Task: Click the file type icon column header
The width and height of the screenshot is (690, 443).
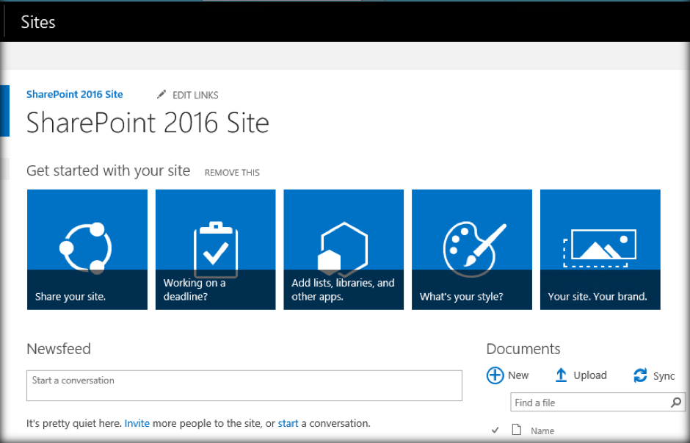Action: click(517, 429)
